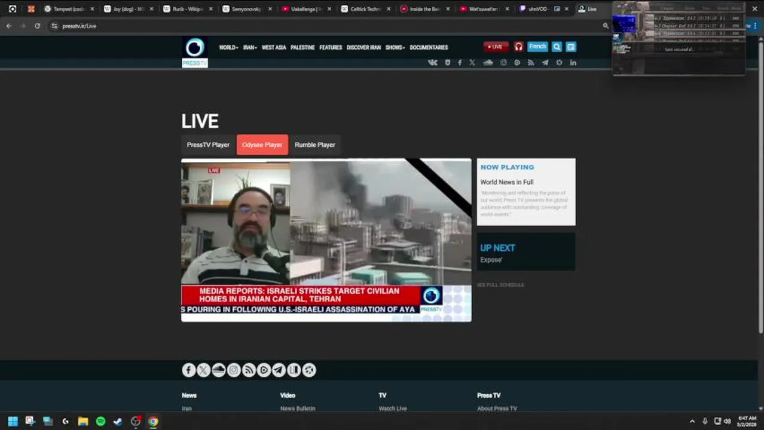Switch to Inside the Ber YouTube tab

[424, 9]
